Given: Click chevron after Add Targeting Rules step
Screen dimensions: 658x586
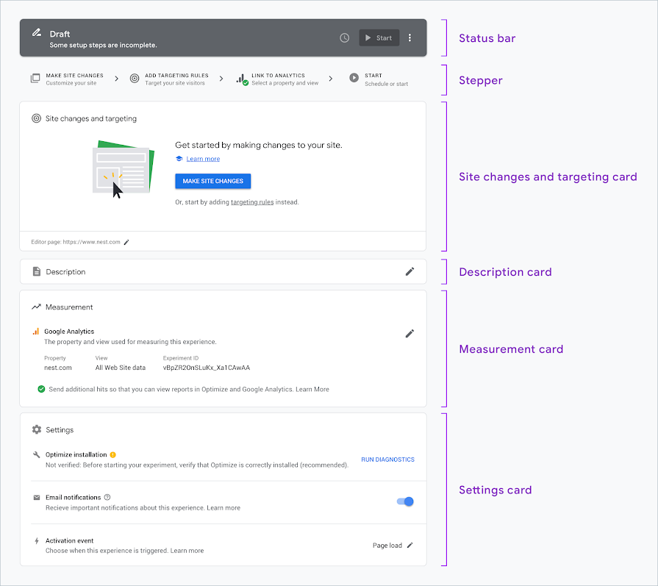Looking at the screenshot, I should click(221, 79).
